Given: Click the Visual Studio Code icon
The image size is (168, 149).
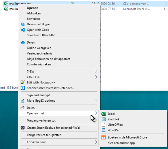Looking at the screenshot, I should 23,30.
